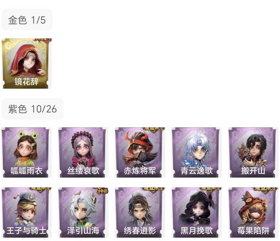Select the gold 镜花辞 costume card
Screen dimensions: 280x241
pyautogui.click(x=27, y=63)
